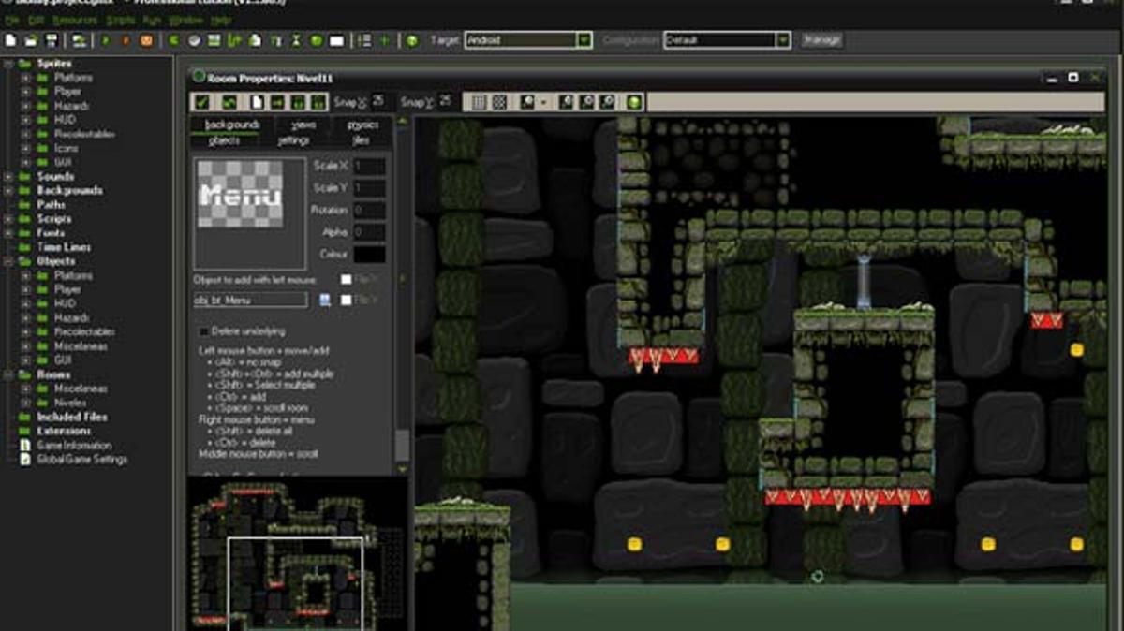The height and width of the screenshot is (631, 1124).
Task: Create a new sprite resource
Action: pos(173,39)
